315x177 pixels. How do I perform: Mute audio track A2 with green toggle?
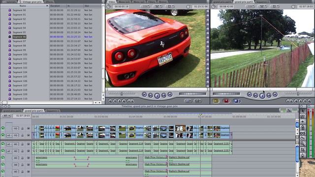tap(3, 151)
